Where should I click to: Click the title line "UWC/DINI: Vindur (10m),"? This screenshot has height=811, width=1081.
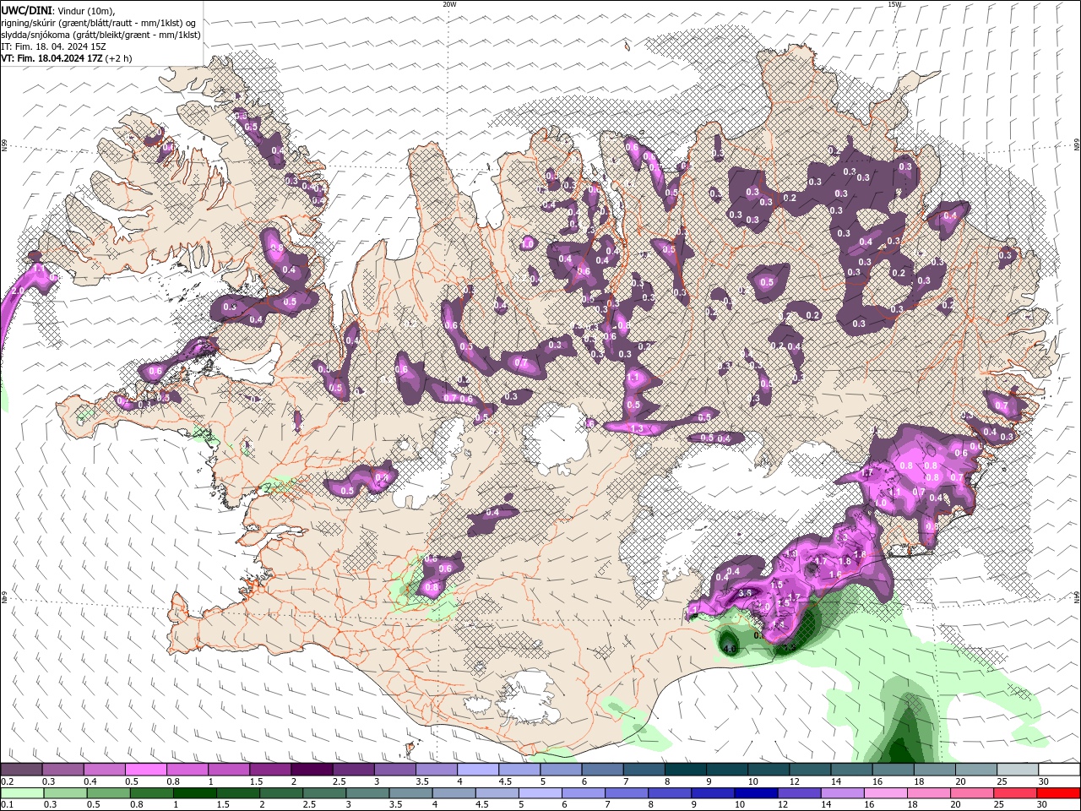click(57, 10)
